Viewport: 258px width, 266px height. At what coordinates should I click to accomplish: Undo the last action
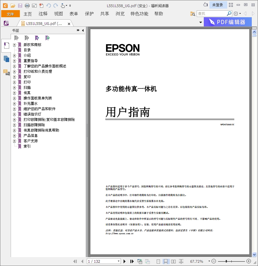49,6
